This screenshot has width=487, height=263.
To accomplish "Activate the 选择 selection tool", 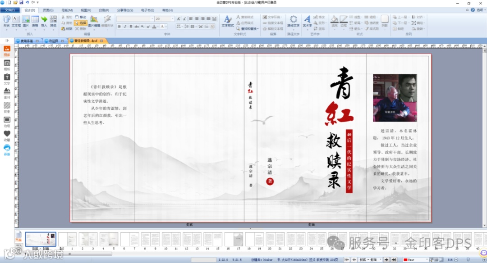I will pyautogui.click(x=80, y=23).
